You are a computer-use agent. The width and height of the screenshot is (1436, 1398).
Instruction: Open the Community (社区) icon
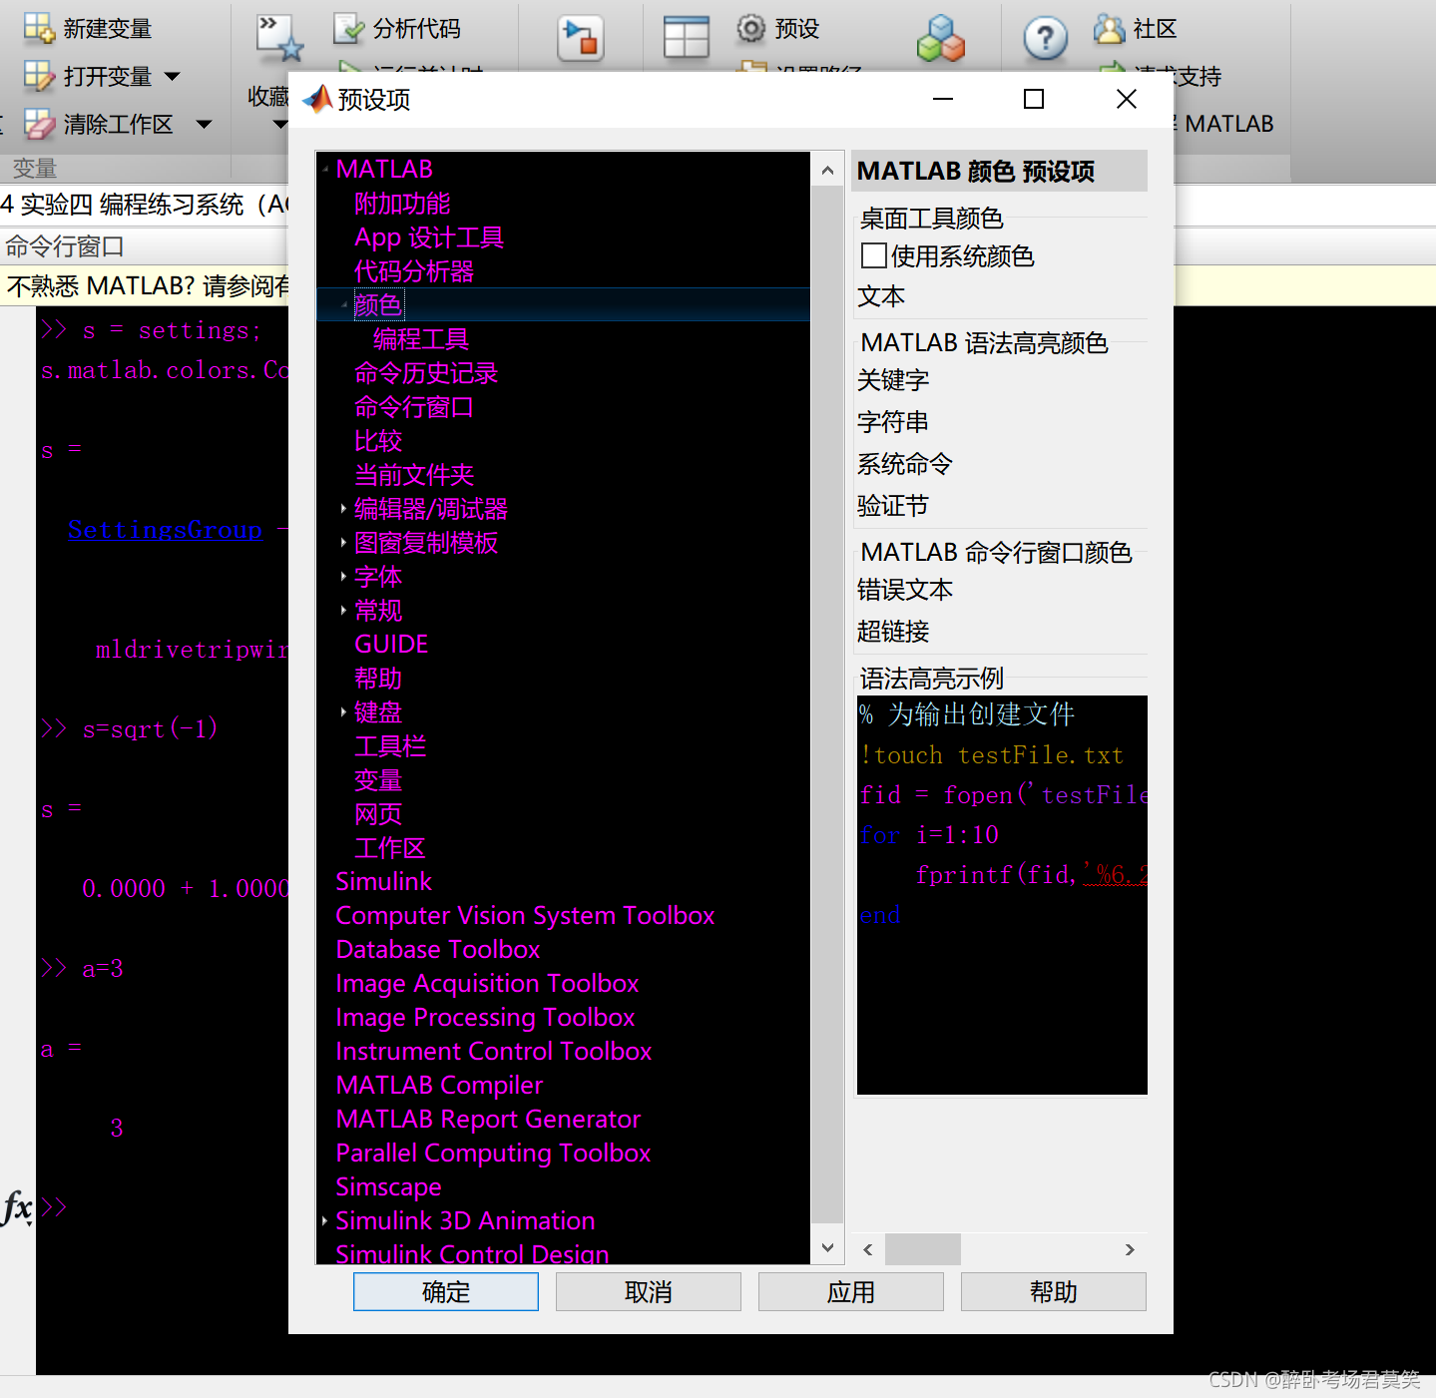[x=1109, y=29]
